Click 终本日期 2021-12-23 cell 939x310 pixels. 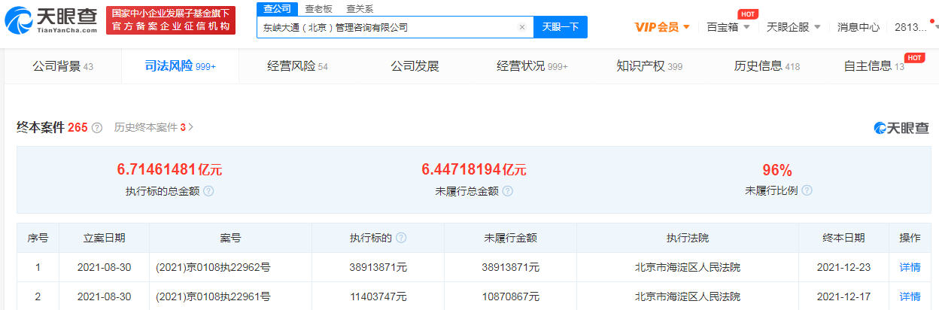[x=843, y=266]
